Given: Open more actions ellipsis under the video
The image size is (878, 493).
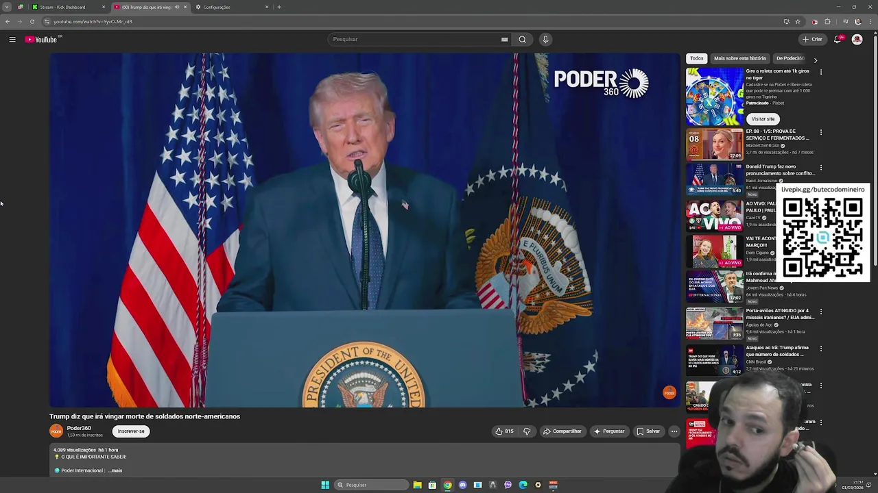Looking at the screenshot, I should click(x=674, y=431).
